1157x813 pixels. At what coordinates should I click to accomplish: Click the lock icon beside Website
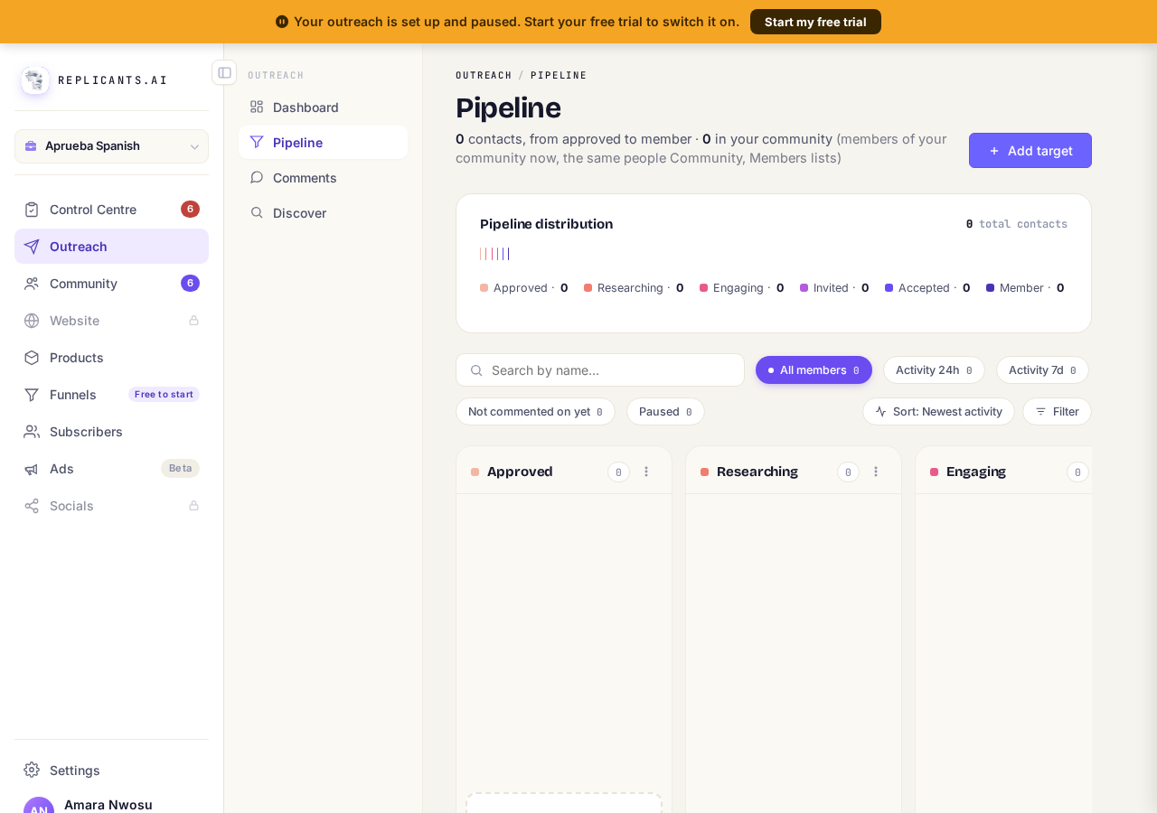(x=193, y=321)
